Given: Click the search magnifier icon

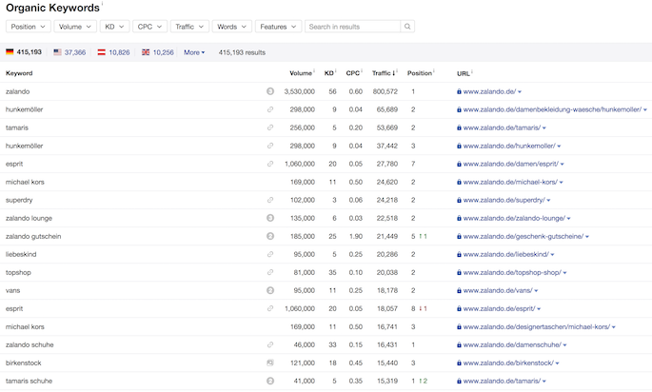Looking at the screenshot, I should 407,27.
